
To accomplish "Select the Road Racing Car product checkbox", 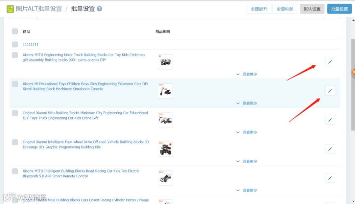I will click(15, 171).
